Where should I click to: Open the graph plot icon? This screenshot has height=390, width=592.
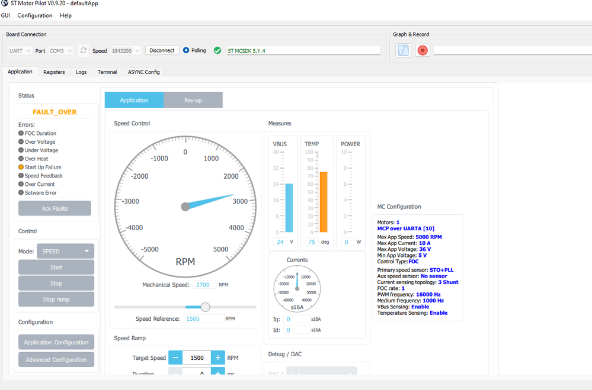403,50
